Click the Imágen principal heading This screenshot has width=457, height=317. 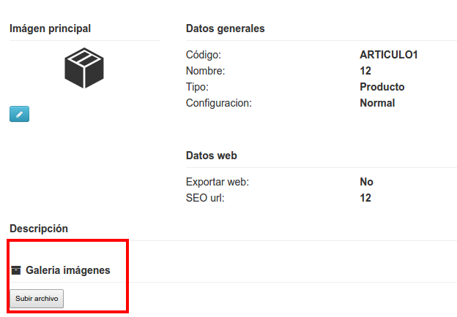click(50, 28)
